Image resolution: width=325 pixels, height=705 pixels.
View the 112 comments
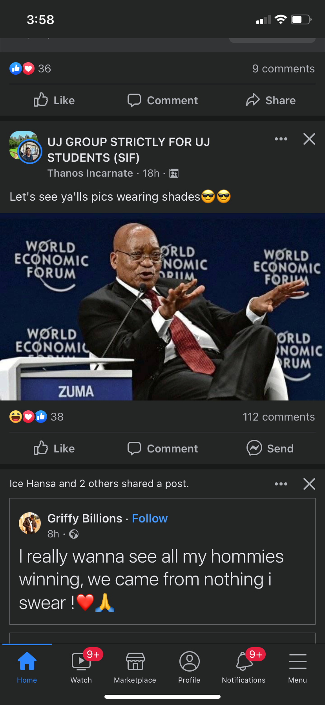[x=279, y=417]
